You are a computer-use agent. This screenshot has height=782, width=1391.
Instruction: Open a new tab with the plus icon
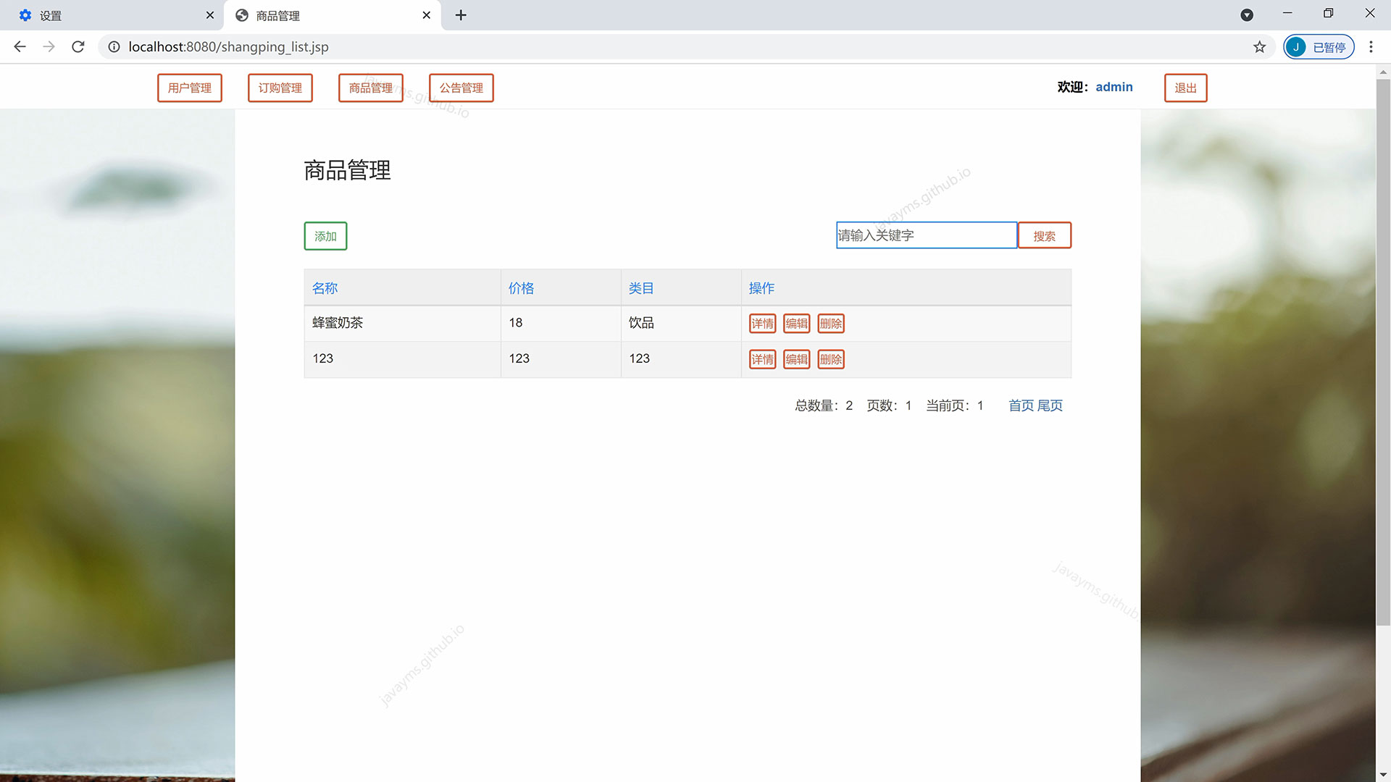pyautogui.click(x=461, y=15)
